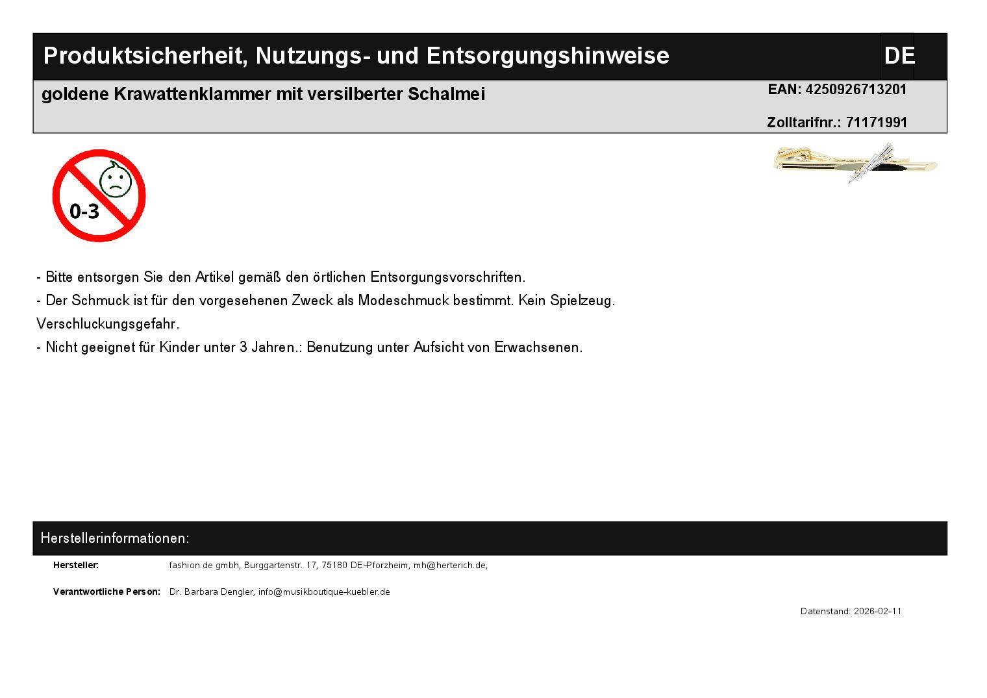This screenshot has width=987, height=698.
Task: Select the DE language badge in the header
Action: pyautogui.click(x=899, y=56)
